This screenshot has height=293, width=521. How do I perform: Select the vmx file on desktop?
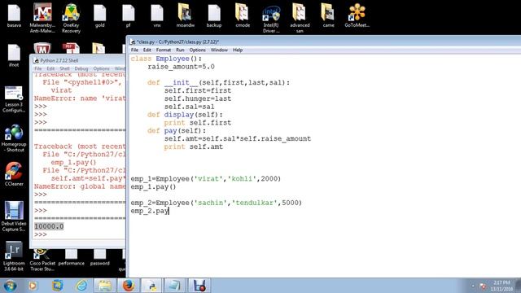(157, 15)
